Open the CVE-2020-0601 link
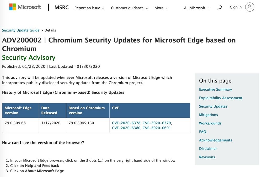The image size is (262, 177). pos(157,128)
